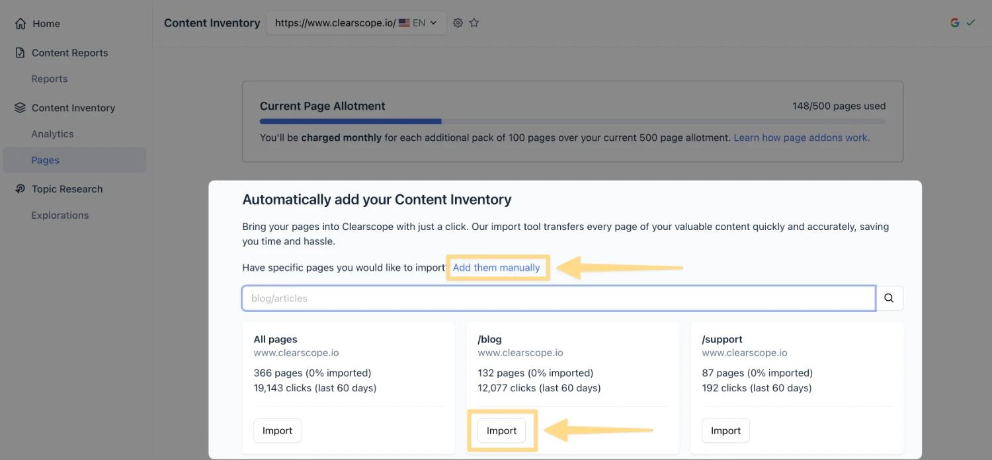Click 19,143 clicks (last 60 days)

click(x=315, y=389)
